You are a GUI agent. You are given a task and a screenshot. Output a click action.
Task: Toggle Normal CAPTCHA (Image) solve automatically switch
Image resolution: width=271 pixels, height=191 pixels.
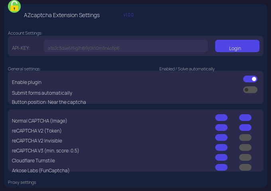click(245, 117)
